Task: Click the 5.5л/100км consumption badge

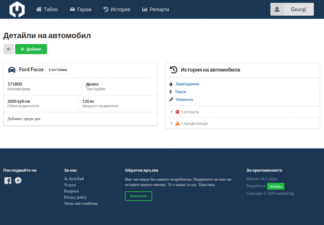Action: pyautogui.click(x=58, y=70)
